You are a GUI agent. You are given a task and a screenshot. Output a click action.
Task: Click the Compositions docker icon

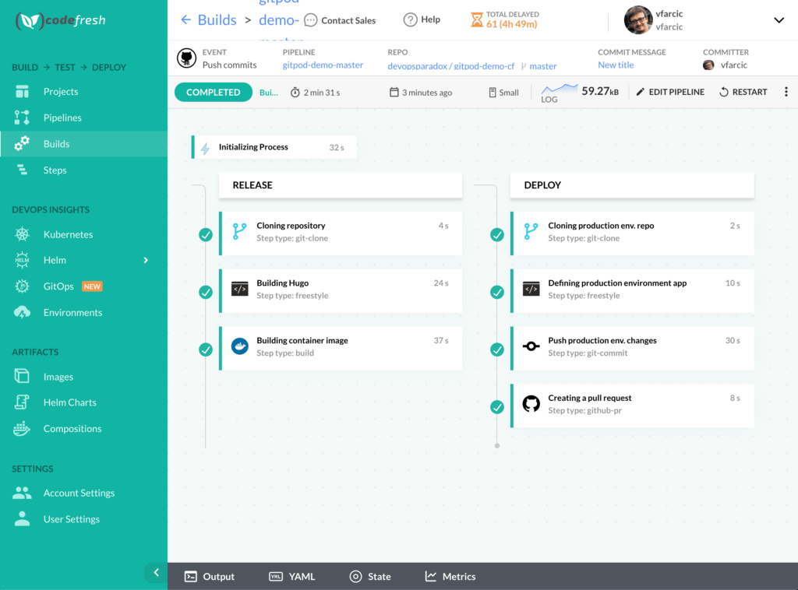22,428
